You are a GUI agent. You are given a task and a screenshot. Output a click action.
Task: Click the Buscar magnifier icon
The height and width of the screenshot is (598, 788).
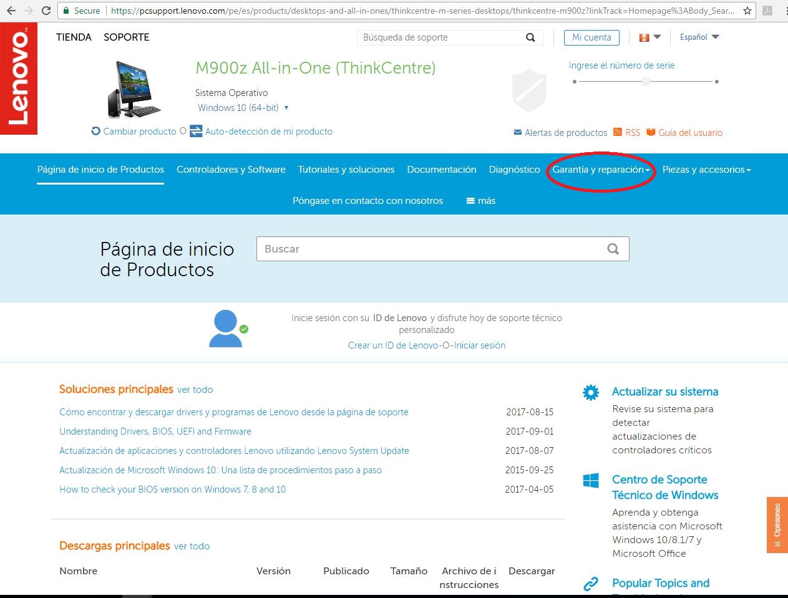click(x=613, y=249)
